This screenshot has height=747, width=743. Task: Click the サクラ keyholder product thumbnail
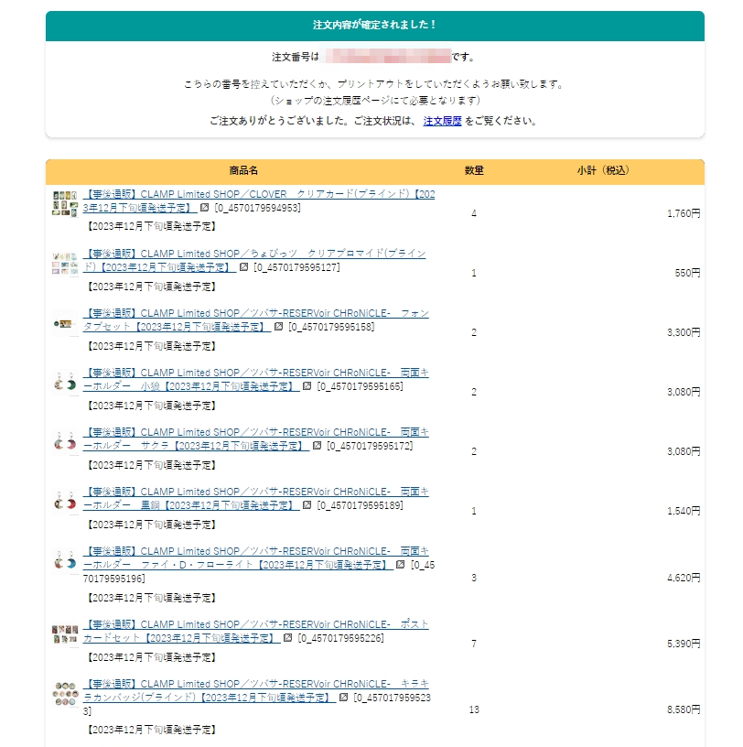click(65, 441)
